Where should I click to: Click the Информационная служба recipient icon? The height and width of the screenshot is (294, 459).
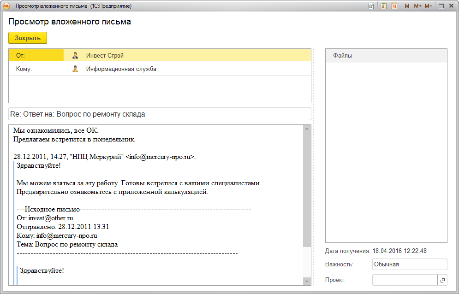coord(75,69)
